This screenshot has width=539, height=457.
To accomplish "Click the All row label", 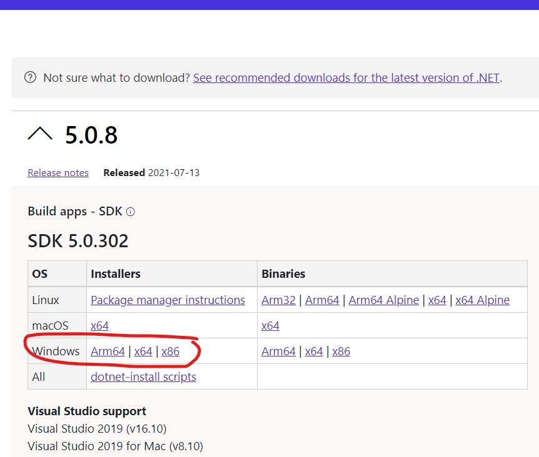I will (39, 376).
